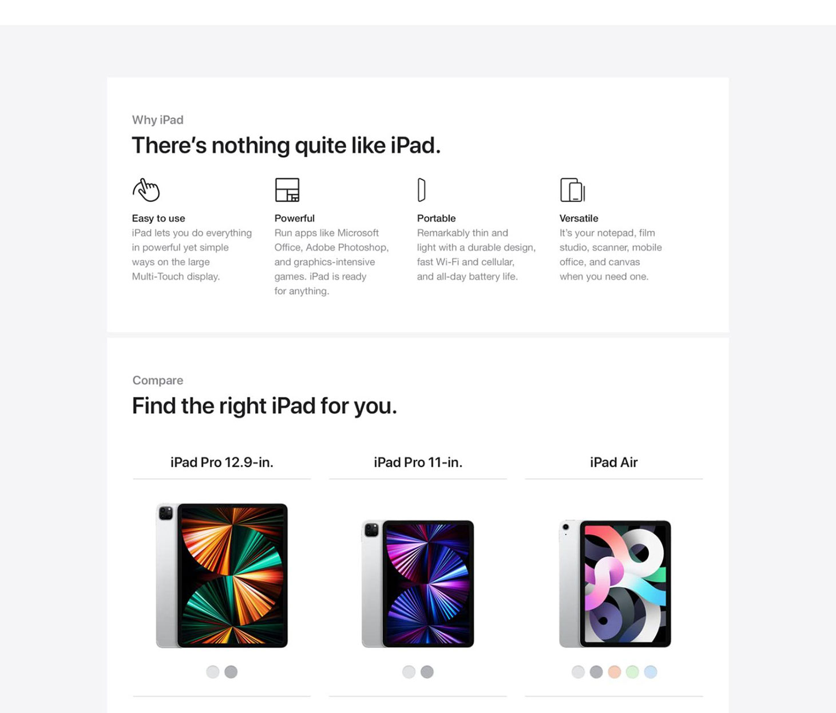The width and height of the screenshot is (836, 713).
Task: Click the Find the right iPad headline
Action: coord(264,406)
